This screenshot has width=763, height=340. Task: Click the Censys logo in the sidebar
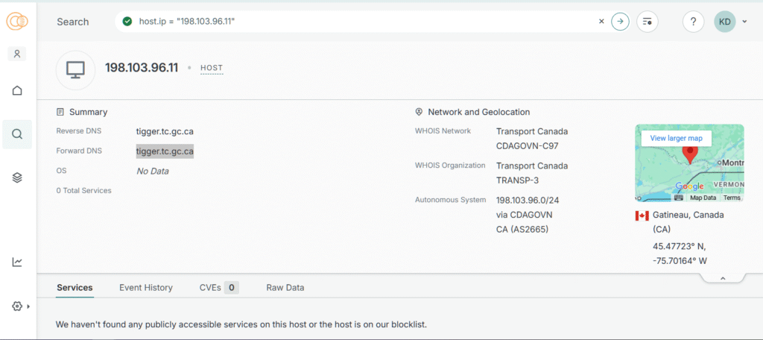tap(17, 22)
